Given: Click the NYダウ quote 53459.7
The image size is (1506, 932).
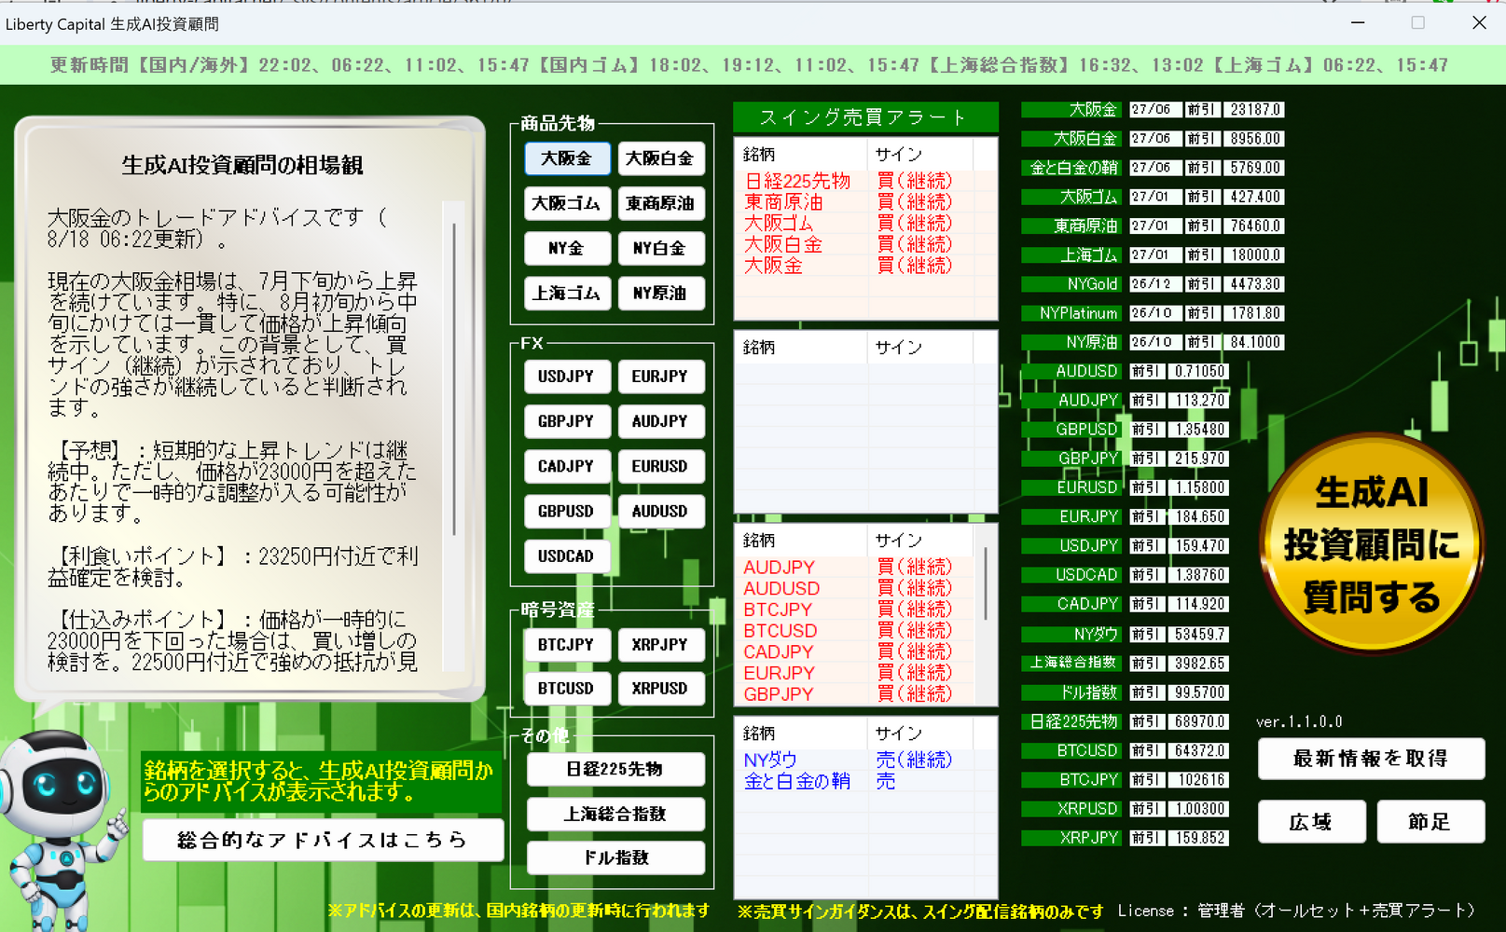Looking at the screenshot, I should click(1200, 635).
